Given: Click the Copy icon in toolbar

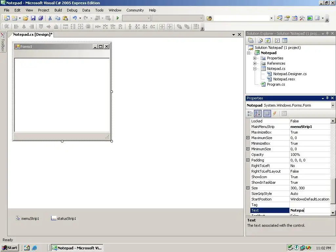Looking at the screenshot, I should (57, 18).
